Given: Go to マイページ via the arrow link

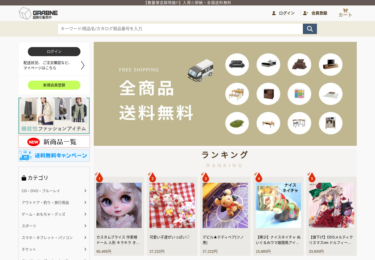Looking at the screenshot, I should (54, 65).
